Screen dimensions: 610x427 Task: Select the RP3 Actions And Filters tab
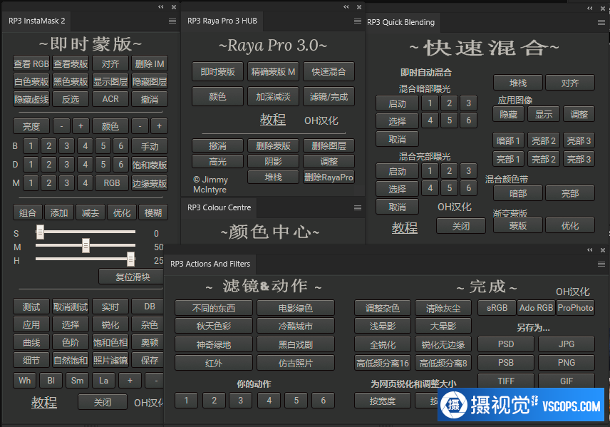coord(210,264)
